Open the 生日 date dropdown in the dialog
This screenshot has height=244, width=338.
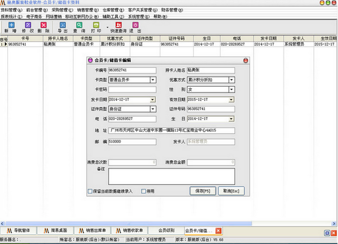232,119
